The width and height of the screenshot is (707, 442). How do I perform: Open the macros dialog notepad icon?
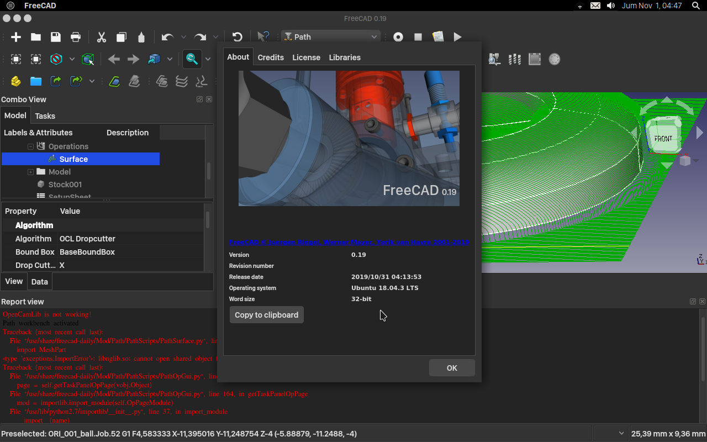point(438,37)
